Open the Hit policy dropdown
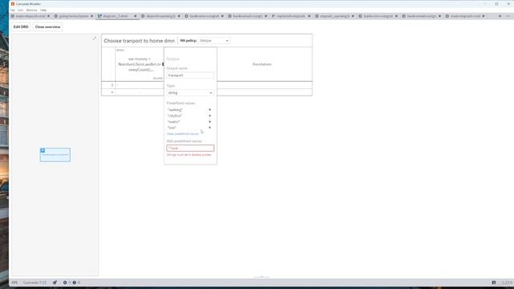Screen dimensions: 514x289 click(x=214, y=41)
